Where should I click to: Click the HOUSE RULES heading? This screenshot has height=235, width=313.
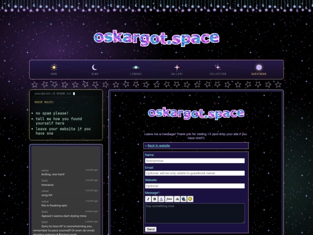[x=44, y=102]
